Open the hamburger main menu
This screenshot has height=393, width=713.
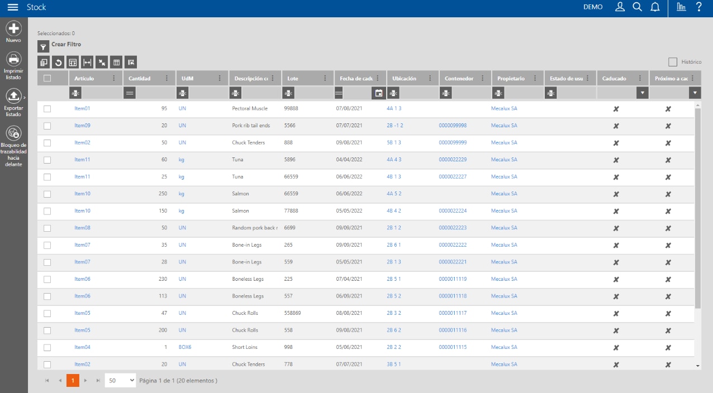coord(13,7)
